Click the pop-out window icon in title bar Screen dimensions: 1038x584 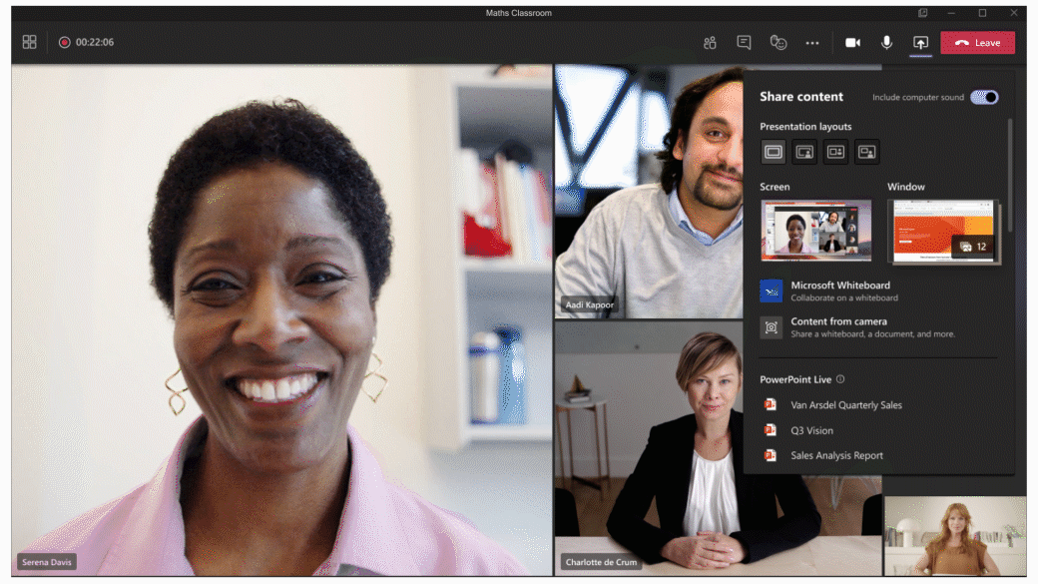pos(922,13)
